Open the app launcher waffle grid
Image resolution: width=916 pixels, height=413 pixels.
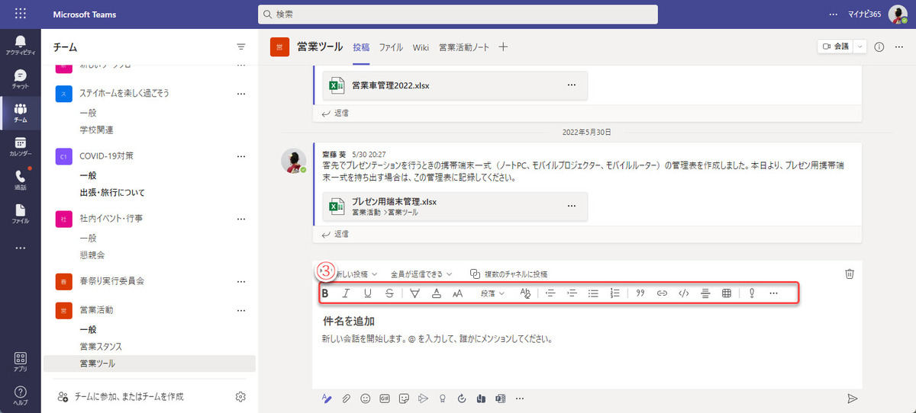[20, 14]
